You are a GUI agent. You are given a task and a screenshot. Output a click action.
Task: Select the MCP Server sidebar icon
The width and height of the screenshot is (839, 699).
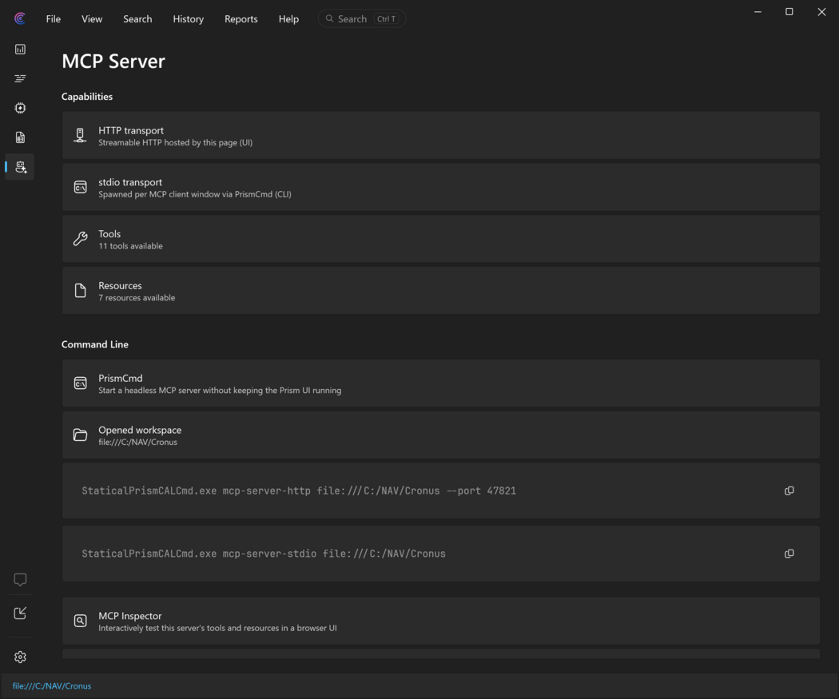(x=20, y=167)
